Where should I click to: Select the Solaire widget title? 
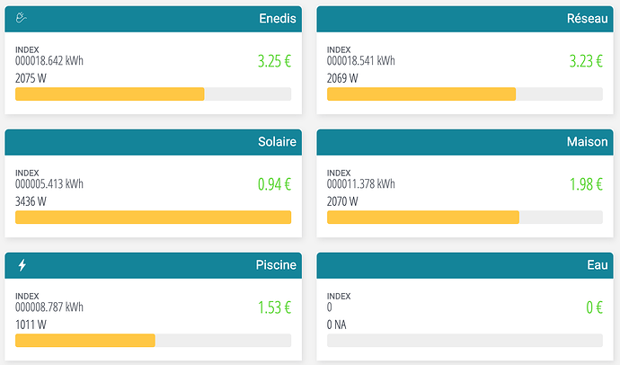(x=277, y=142)
